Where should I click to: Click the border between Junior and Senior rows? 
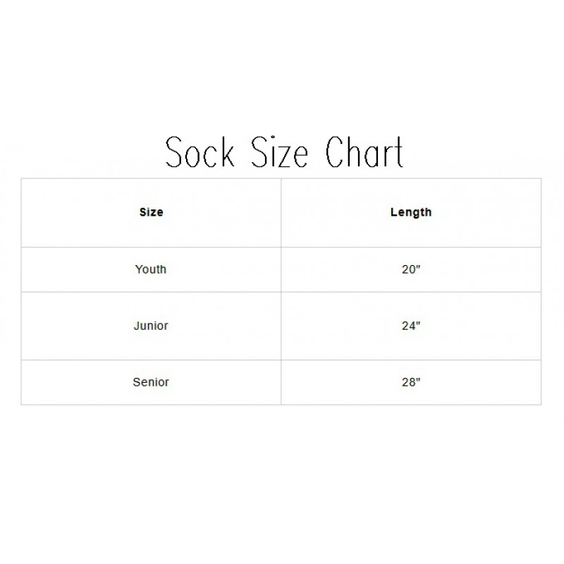coord(281,360)
